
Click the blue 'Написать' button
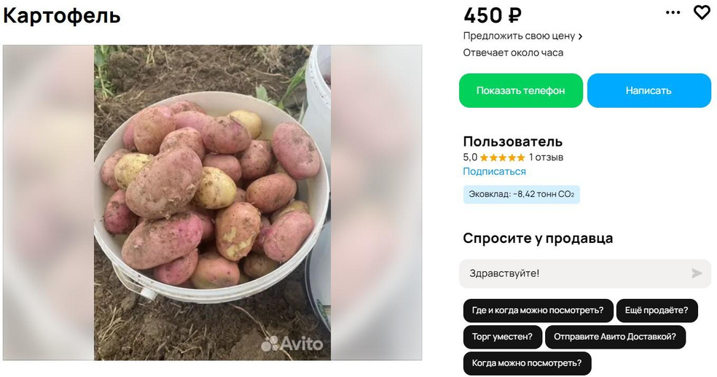pos(649,90)
